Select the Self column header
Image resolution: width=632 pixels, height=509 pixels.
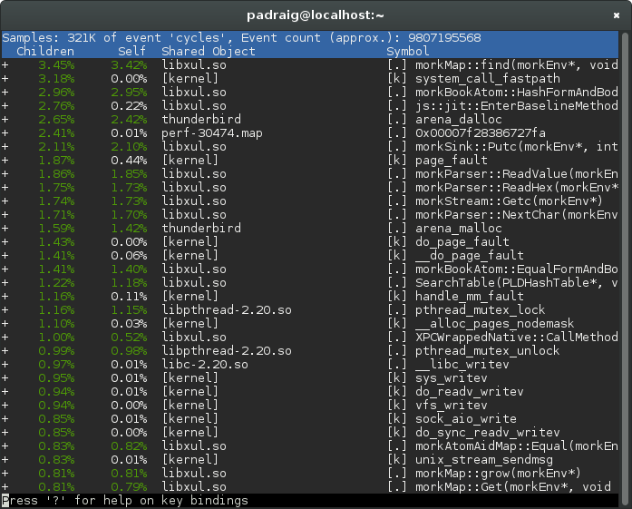coord(131,51)
